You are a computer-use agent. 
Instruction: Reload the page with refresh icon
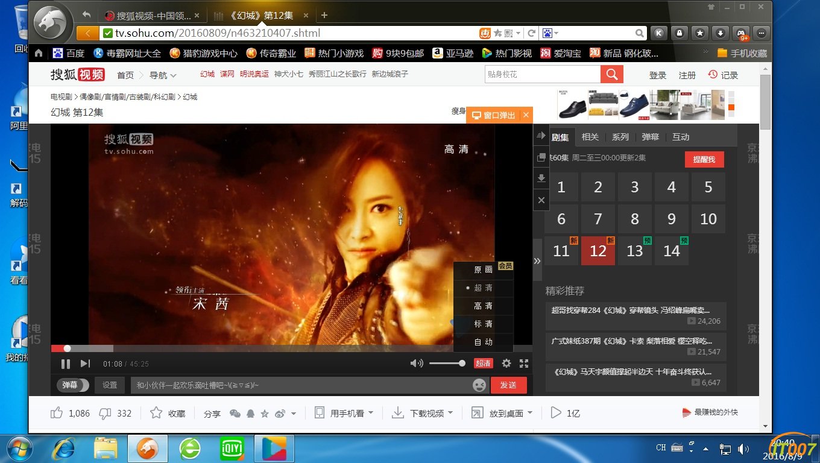(x=531, y=33)
